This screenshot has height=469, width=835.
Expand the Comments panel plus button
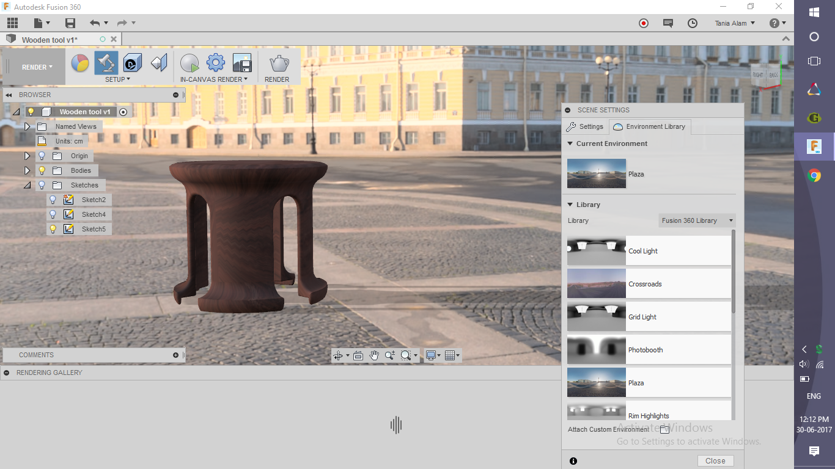[x=175, y=355]
